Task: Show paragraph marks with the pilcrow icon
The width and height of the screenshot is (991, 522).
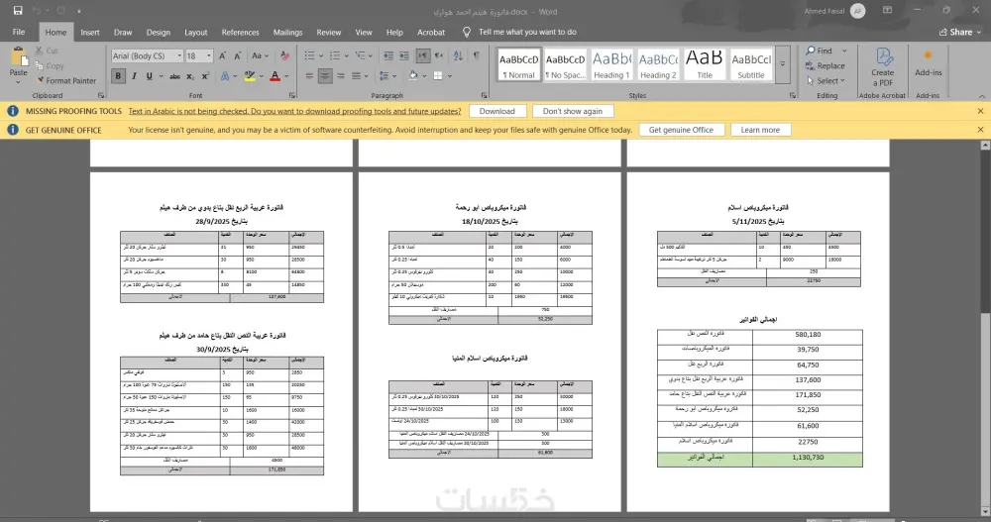Action: (476, 56)
